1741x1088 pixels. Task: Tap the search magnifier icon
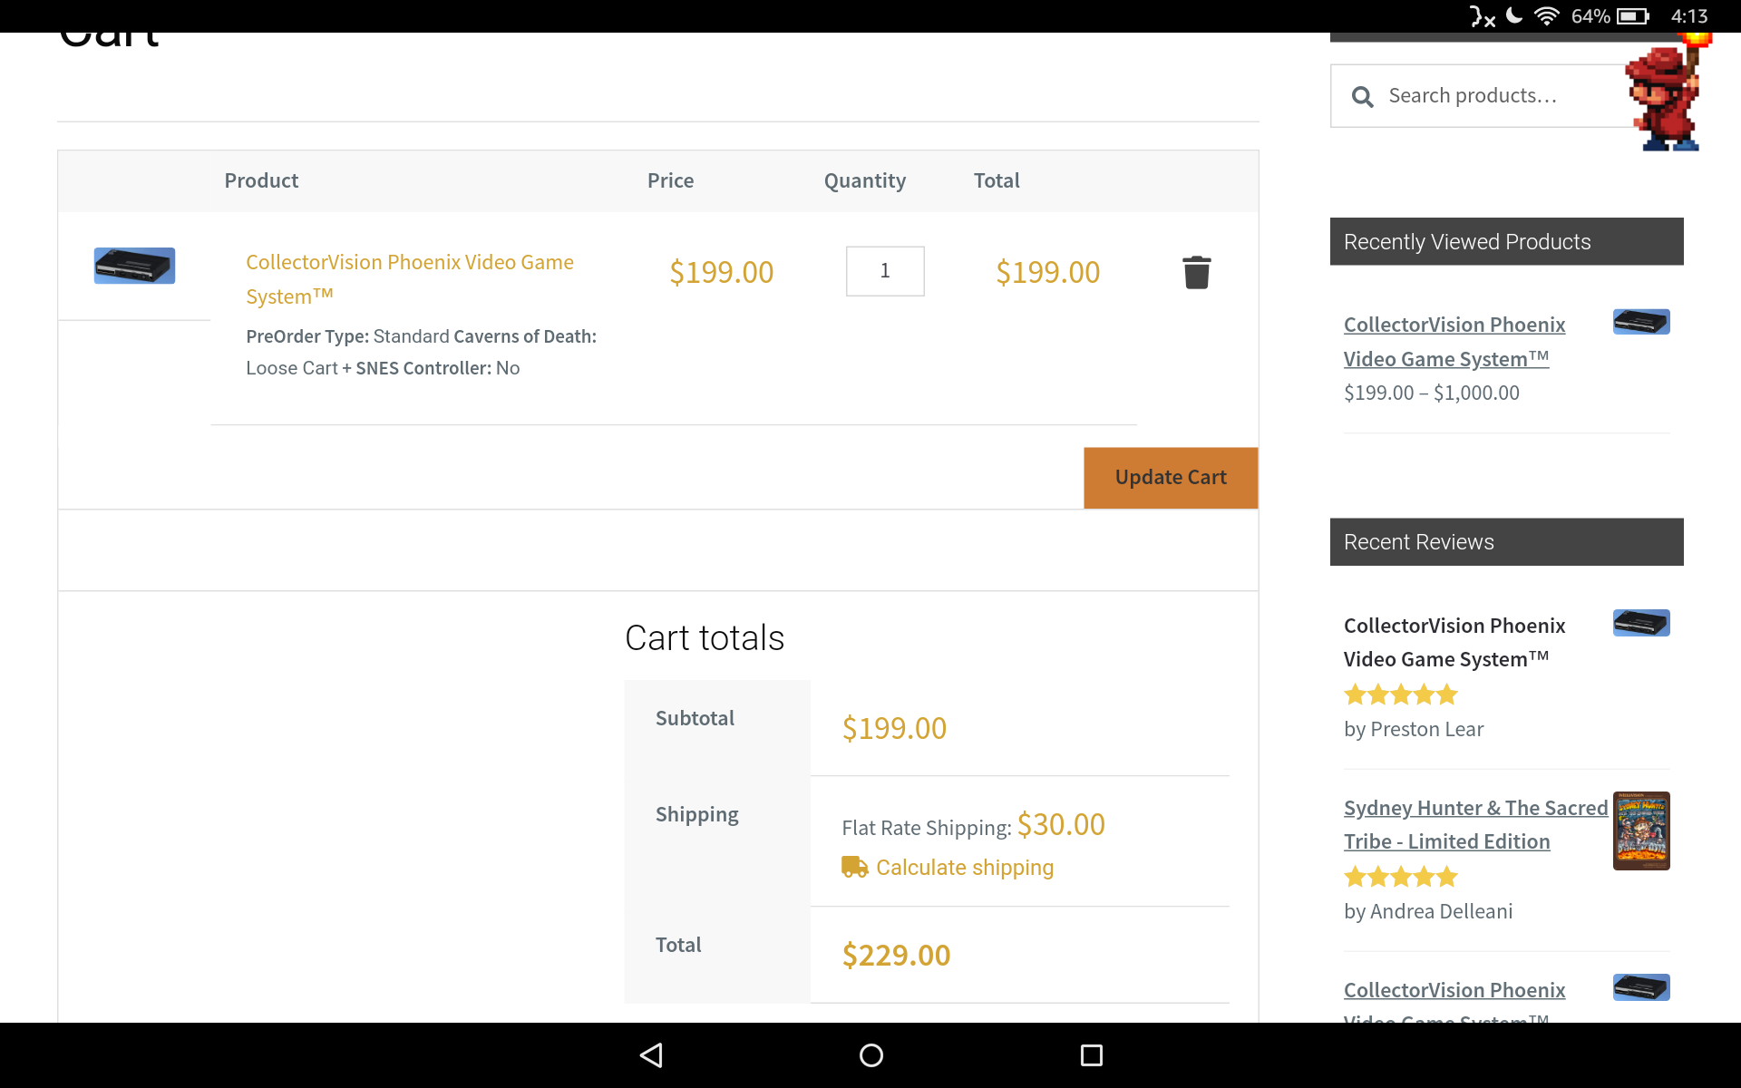(1362, 96)
